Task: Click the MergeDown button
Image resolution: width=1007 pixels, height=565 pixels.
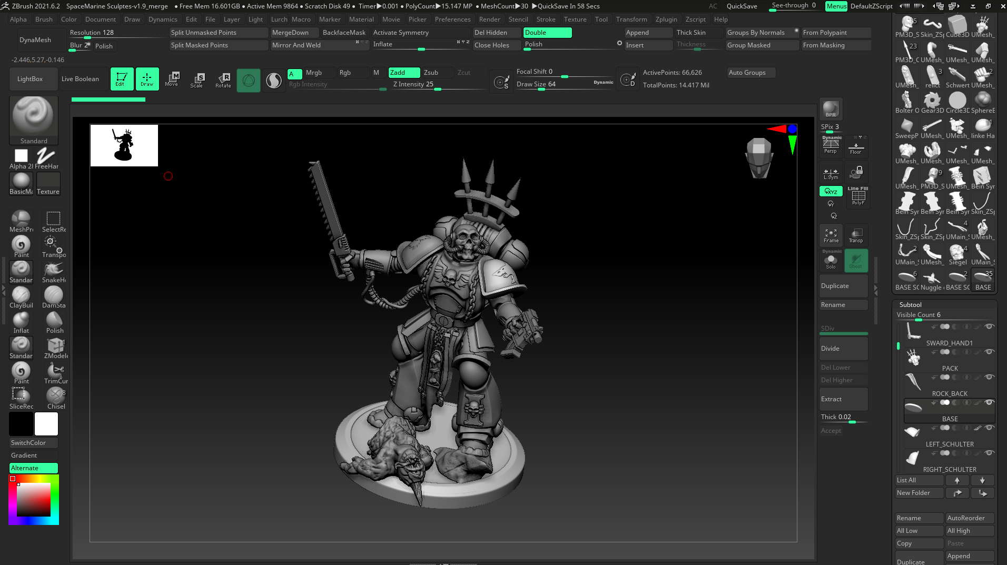Action: point(293,33)
